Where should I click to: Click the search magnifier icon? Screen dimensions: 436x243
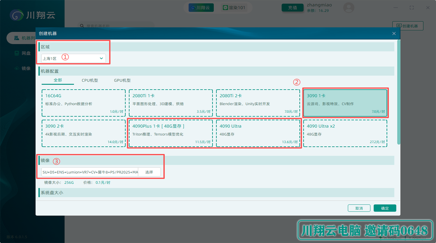coord(82,26)
